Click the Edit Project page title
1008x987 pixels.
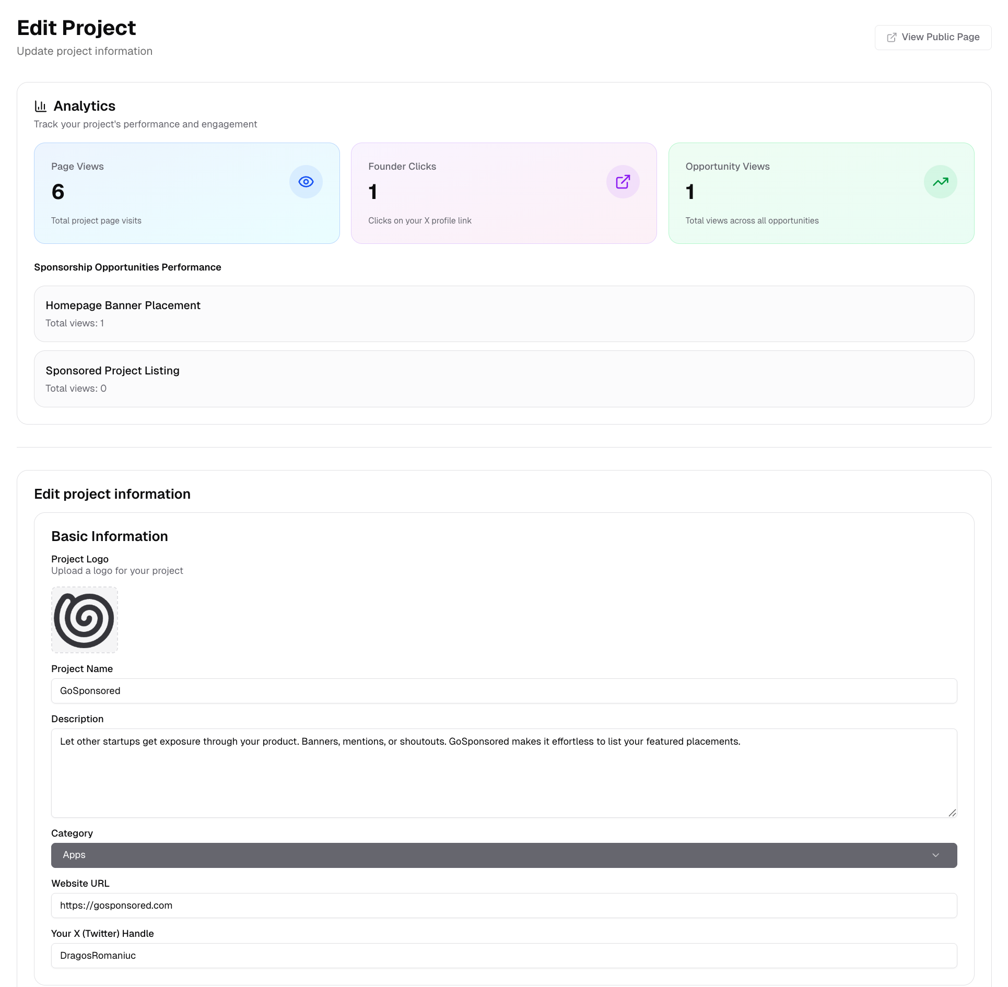click(76, 28)
